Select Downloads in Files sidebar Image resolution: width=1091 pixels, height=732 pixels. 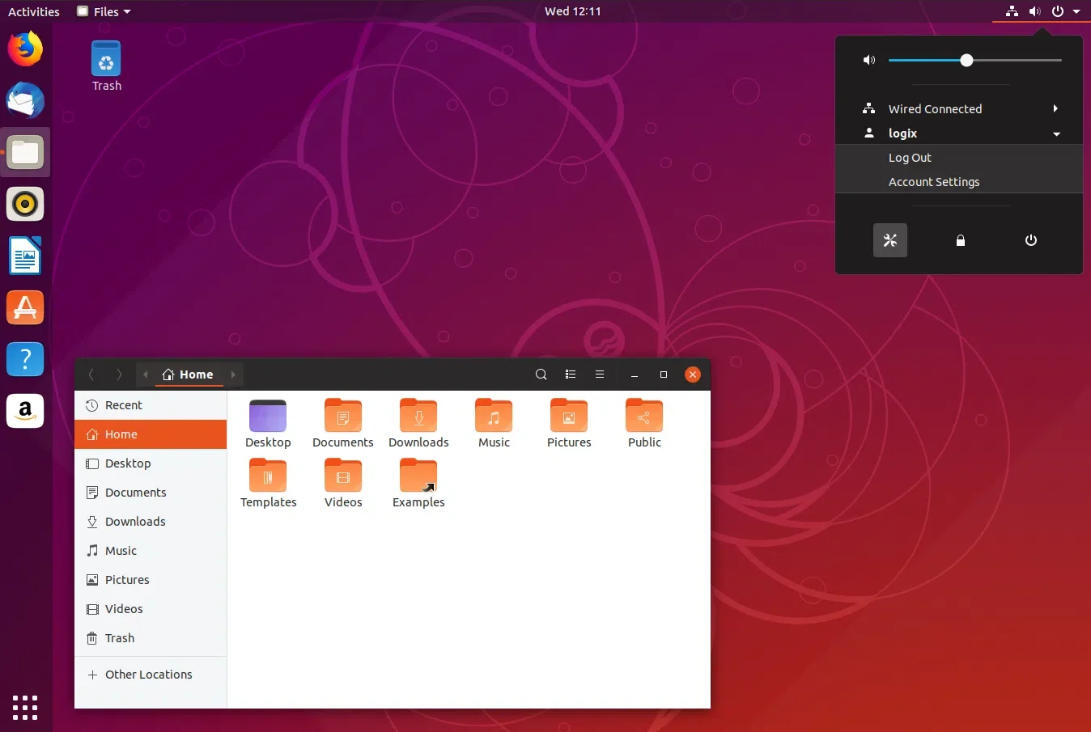151,522
